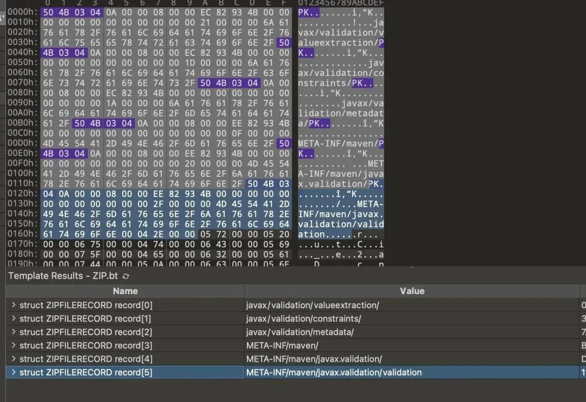Expand struct ZIPFILERECORD record[4]
The image size is (586, 402).
[14, 359]
